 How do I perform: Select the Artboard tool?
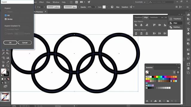3,62
